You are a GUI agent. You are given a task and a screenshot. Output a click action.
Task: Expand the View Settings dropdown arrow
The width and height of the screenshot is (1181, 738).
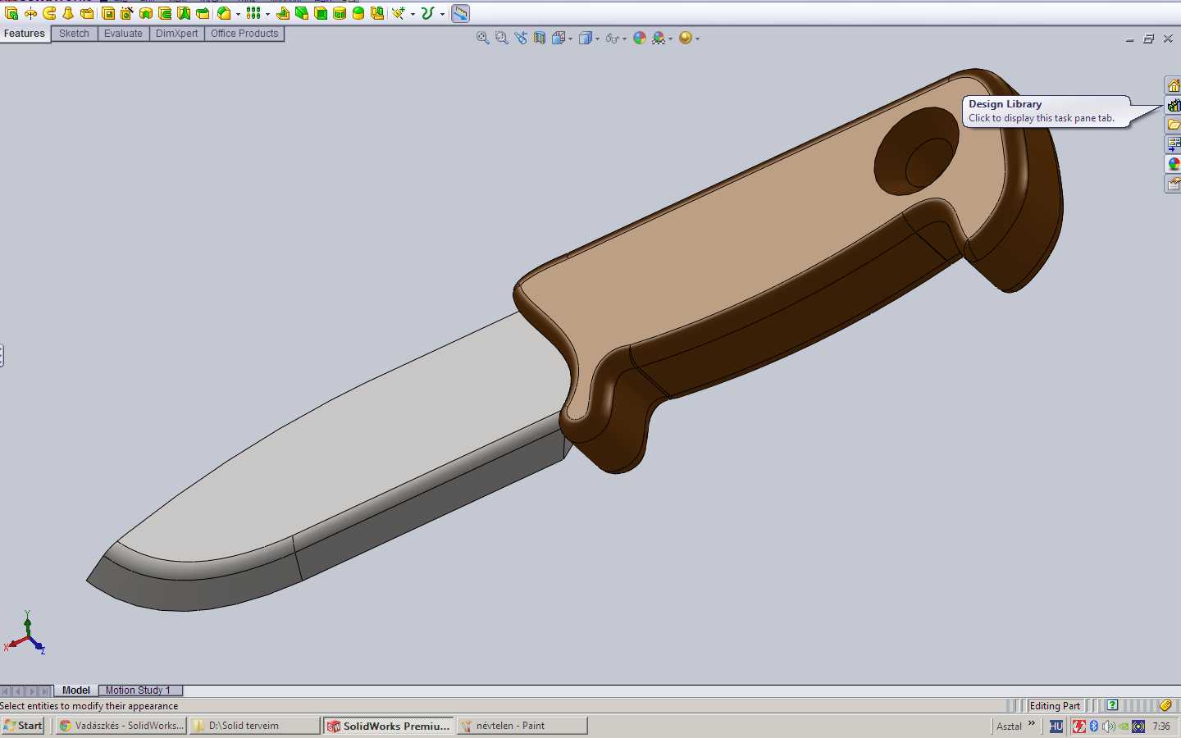698,39
